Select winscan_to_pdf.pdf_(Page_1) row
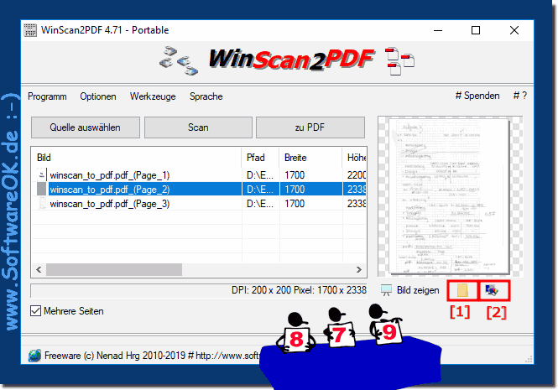558x390 pixels. coord(200,175)
